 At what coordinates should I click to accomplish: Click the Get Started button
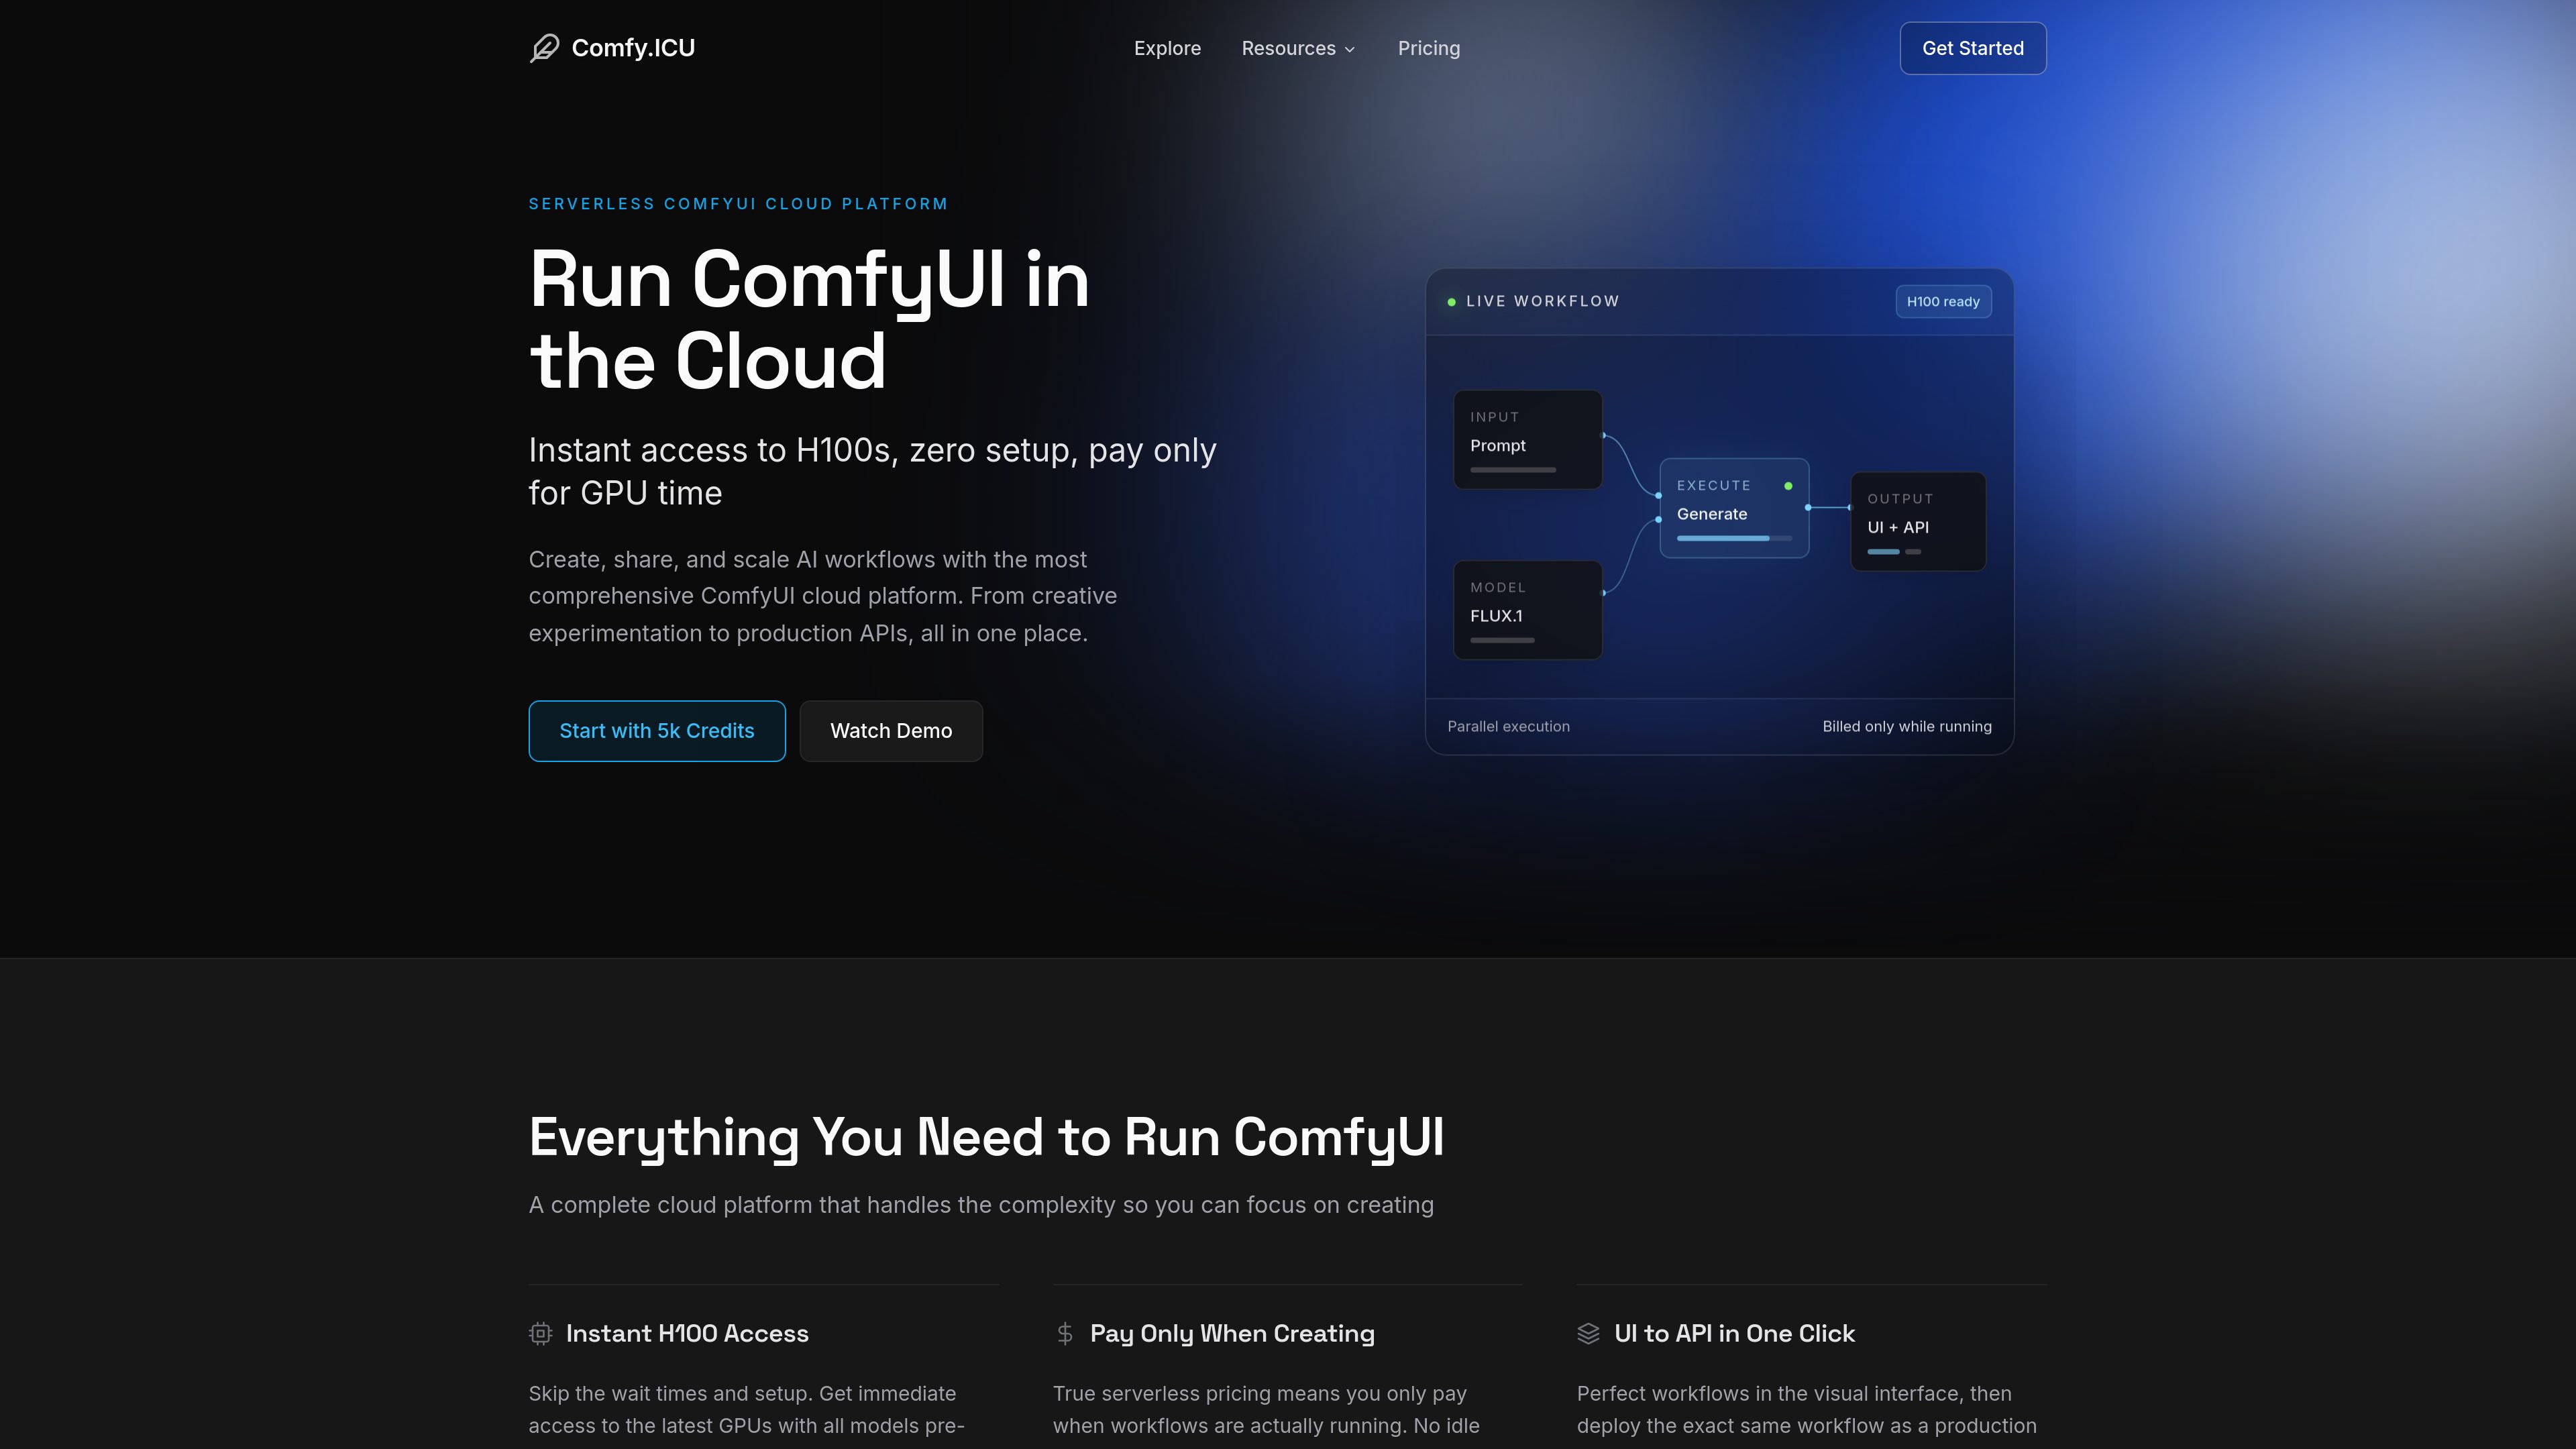[x=1972, y=48]
